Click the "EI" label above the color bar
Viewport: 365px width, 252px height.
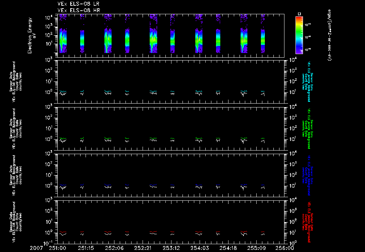pos(299,14)
